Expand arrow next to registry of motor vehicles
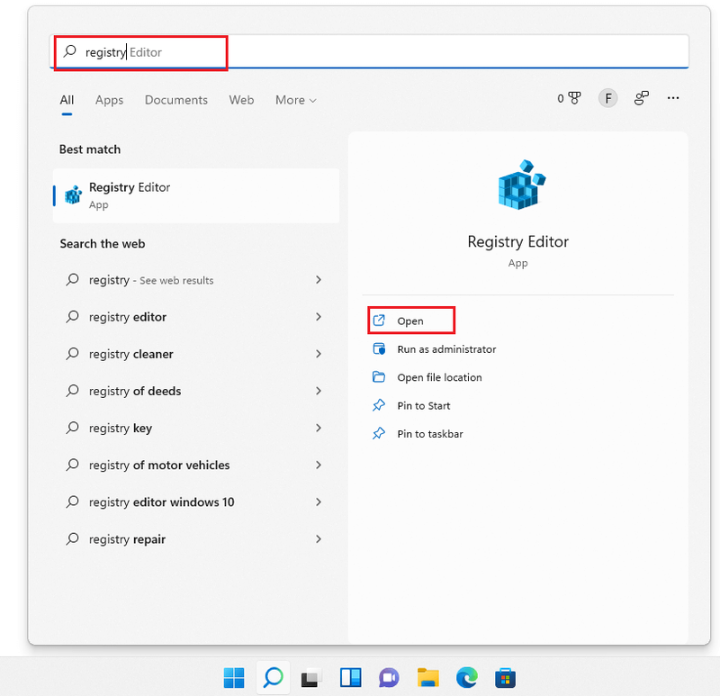720x696 pixels. coord(319,465)
